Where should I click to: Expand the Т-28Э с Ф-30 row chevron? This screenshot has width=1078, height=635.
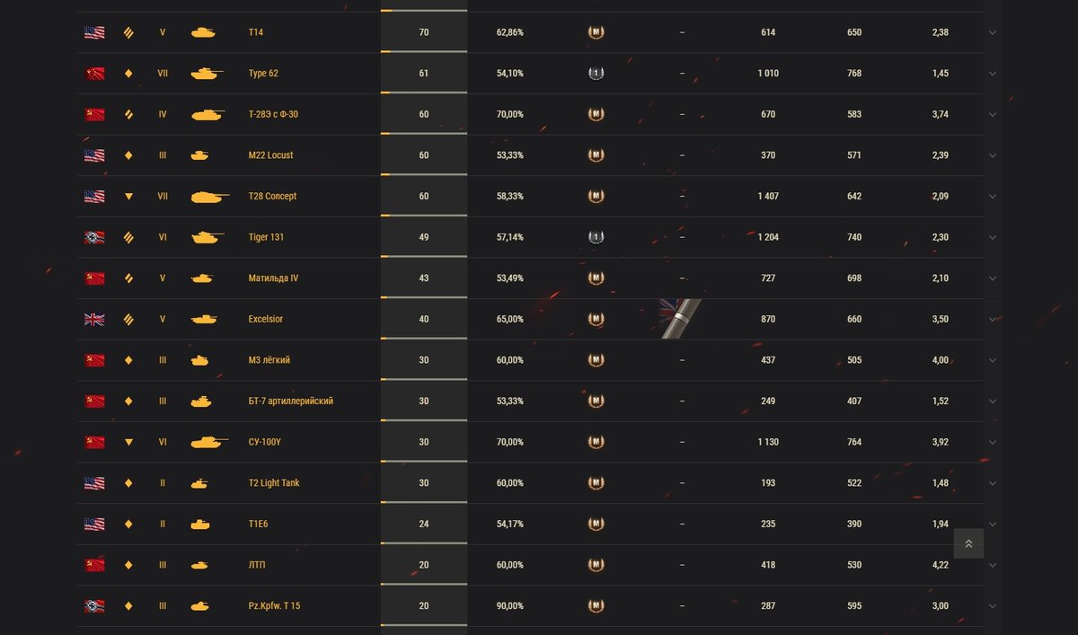993,115
